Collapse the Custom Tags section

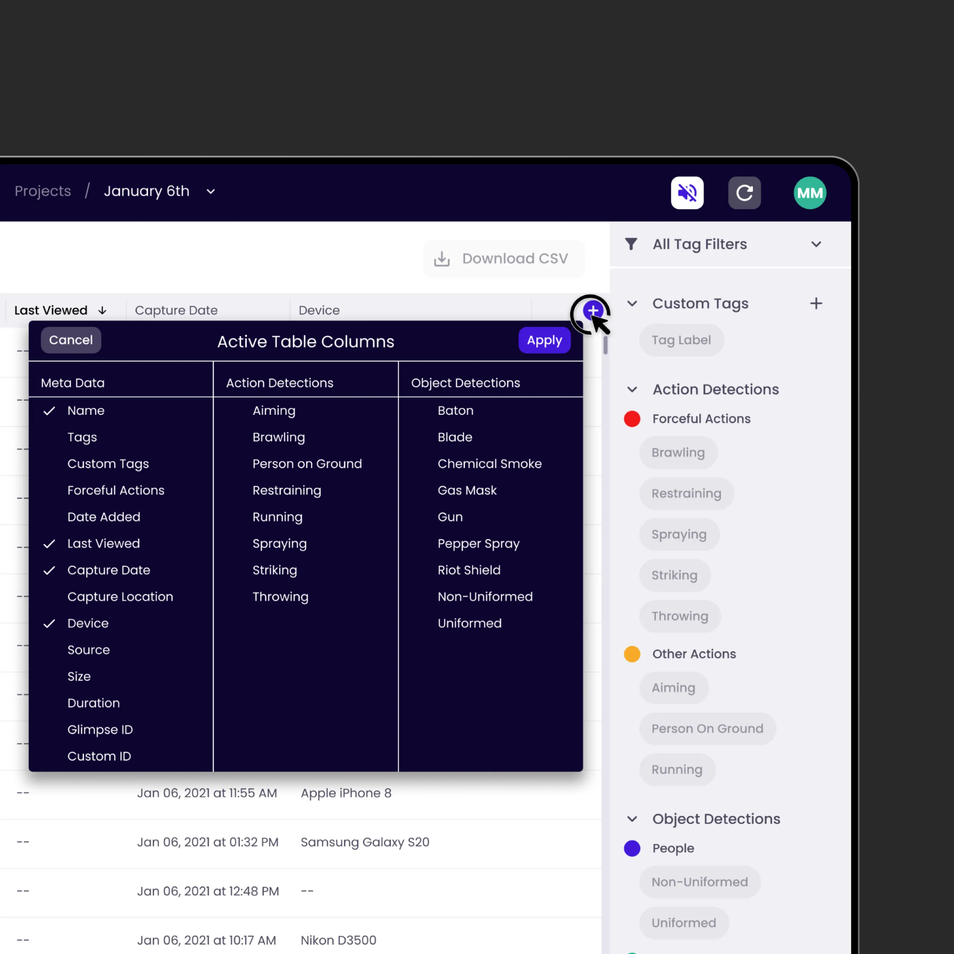click(632, 303)
